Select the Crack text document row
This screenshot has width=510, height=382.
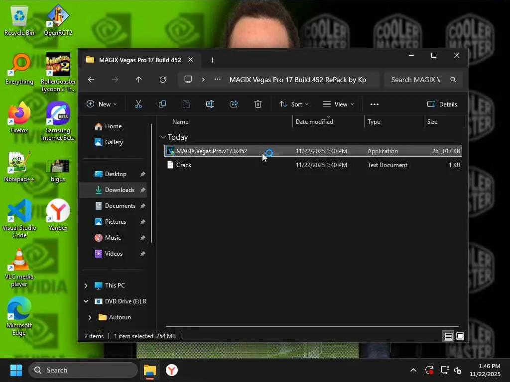pos(313,165)
